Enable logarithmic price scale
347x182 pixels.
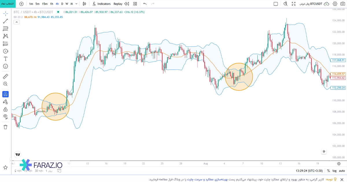335,171
